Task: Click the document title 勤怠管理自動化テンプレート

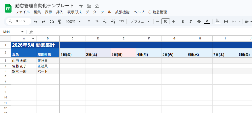Action: coord(44,6)
